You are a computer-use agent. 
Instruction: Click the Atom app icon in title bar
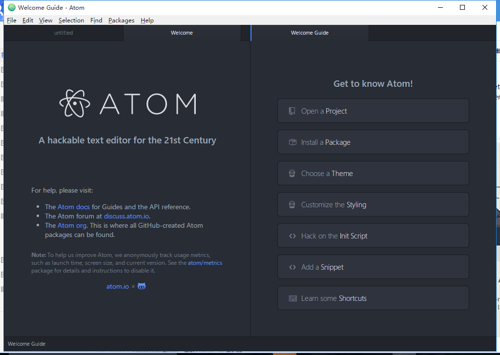pyautogui.click(x=12, y=7)
